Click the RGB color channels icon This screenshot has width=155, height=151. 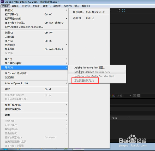click(x=113, y=96)
